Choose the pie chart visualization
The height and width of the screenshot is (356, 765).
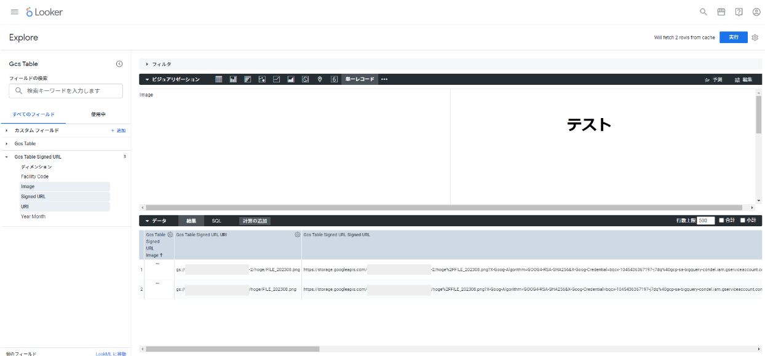305,79
